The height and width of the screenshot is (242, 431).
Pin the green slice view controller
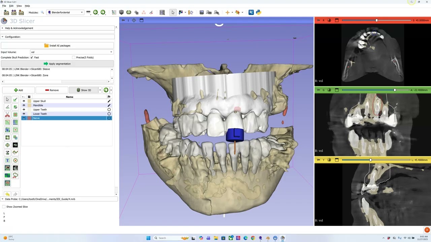pyautogui.click(x=319, y=90)
